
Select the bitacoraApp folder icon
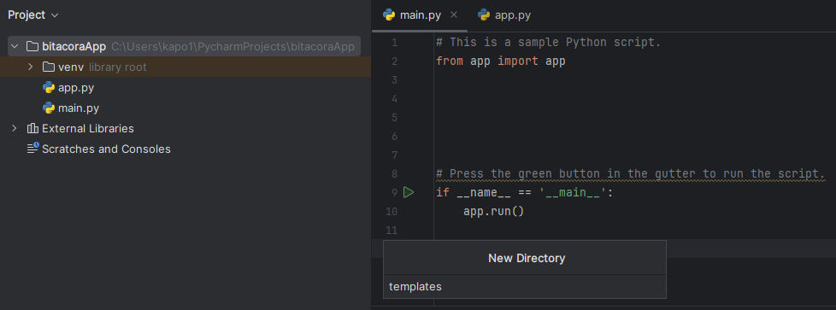(32, 46)
